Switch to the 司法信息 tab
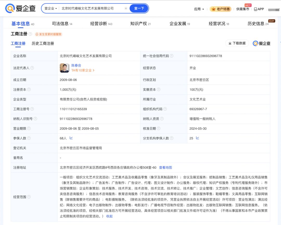This screenshot has width=281, height=225. point(62,24)
